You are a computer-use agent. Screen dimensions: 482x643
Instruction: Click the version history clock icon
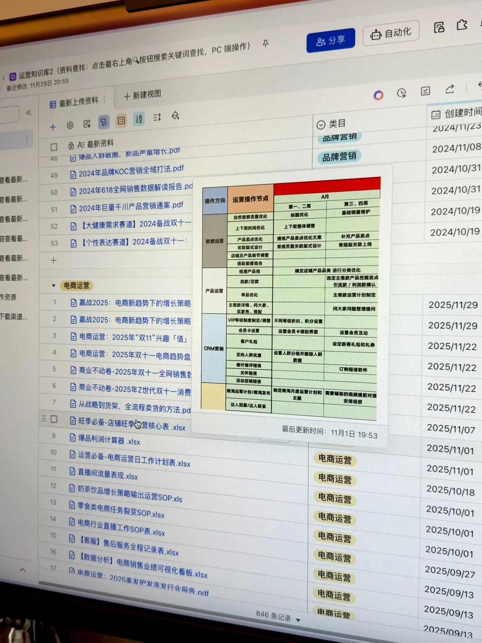[x=402, y=92]
